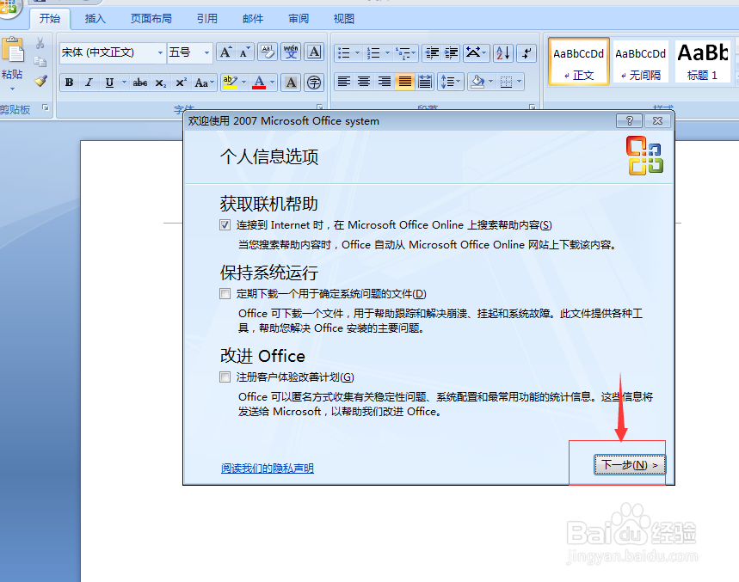Screen dimensions: 739x582
Task: Click the Character Border icon
Action: (x=314, y=52)
